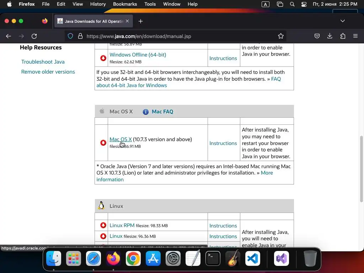This screenshot has width=364, height=273.
Task: Download the Mac OS X installer link
Action: tap(121, 139)
